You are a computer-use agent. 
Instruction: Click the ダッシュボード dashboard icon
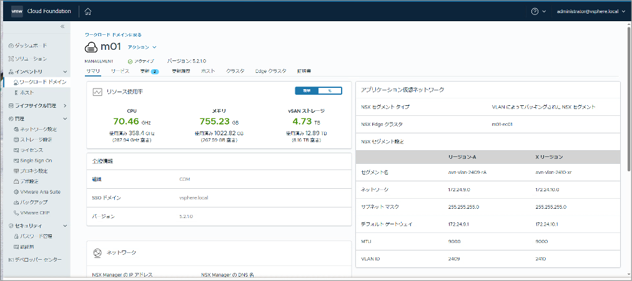coord(11,45)
